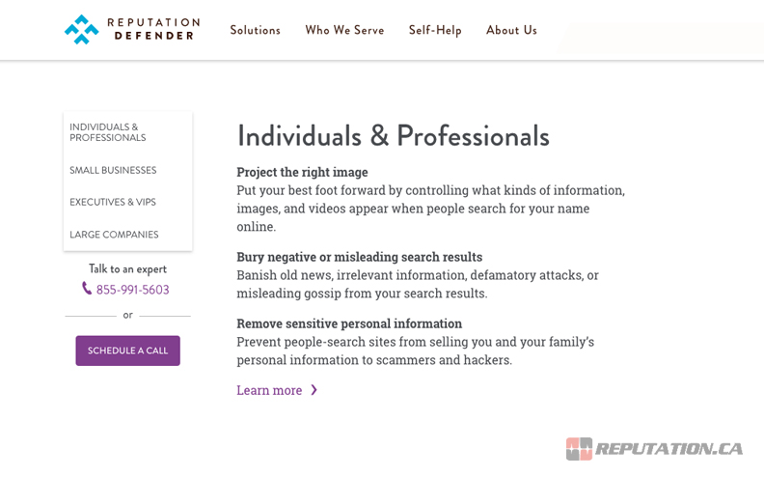Click the Reputation Defender logo icon
This screenshot has height=477, width=764.
coord(82,30)
